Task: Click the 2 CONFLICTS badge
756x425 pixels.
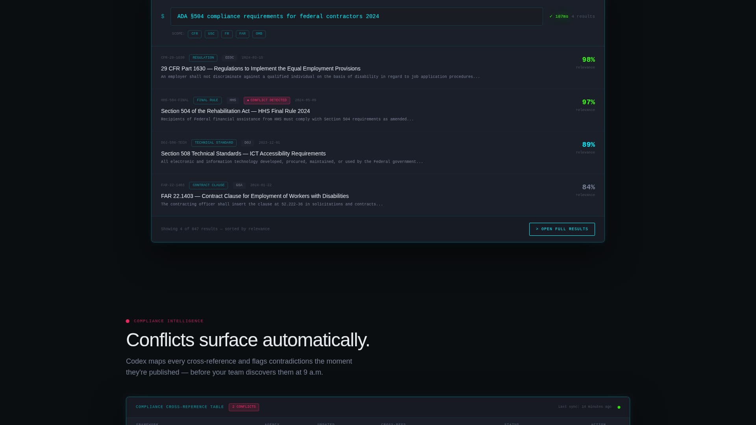Action: (244, 407)
